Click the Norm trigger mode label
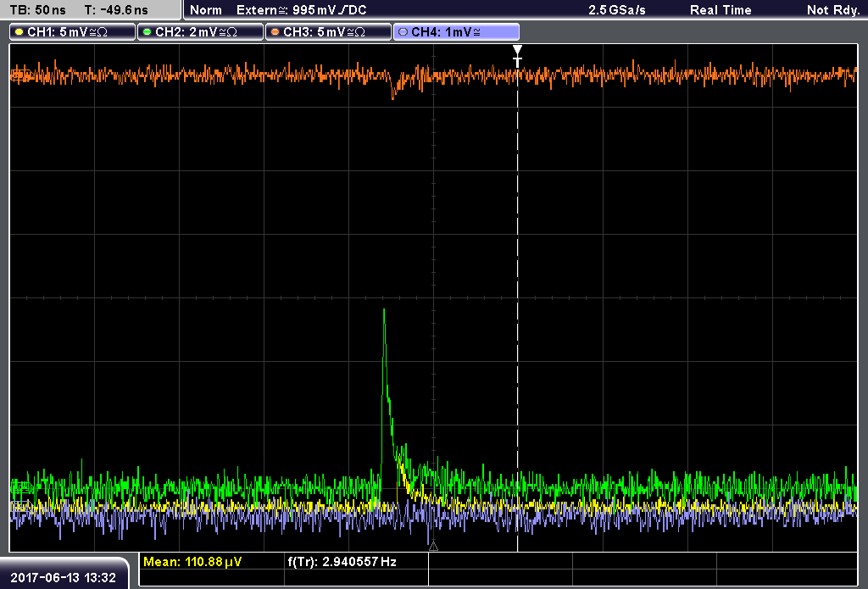868x589 pixels. (x=206, y=10)
